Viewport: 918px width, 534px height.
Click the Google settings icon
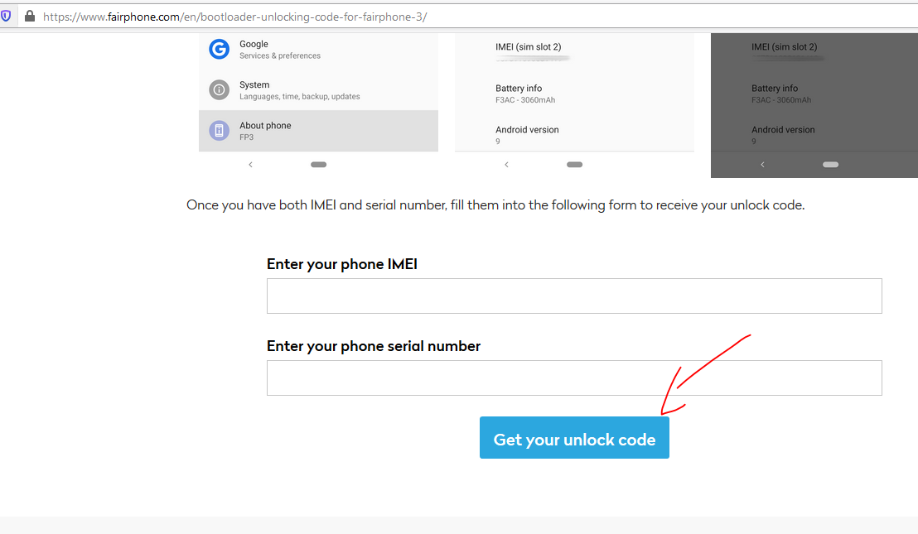(219, 49)
